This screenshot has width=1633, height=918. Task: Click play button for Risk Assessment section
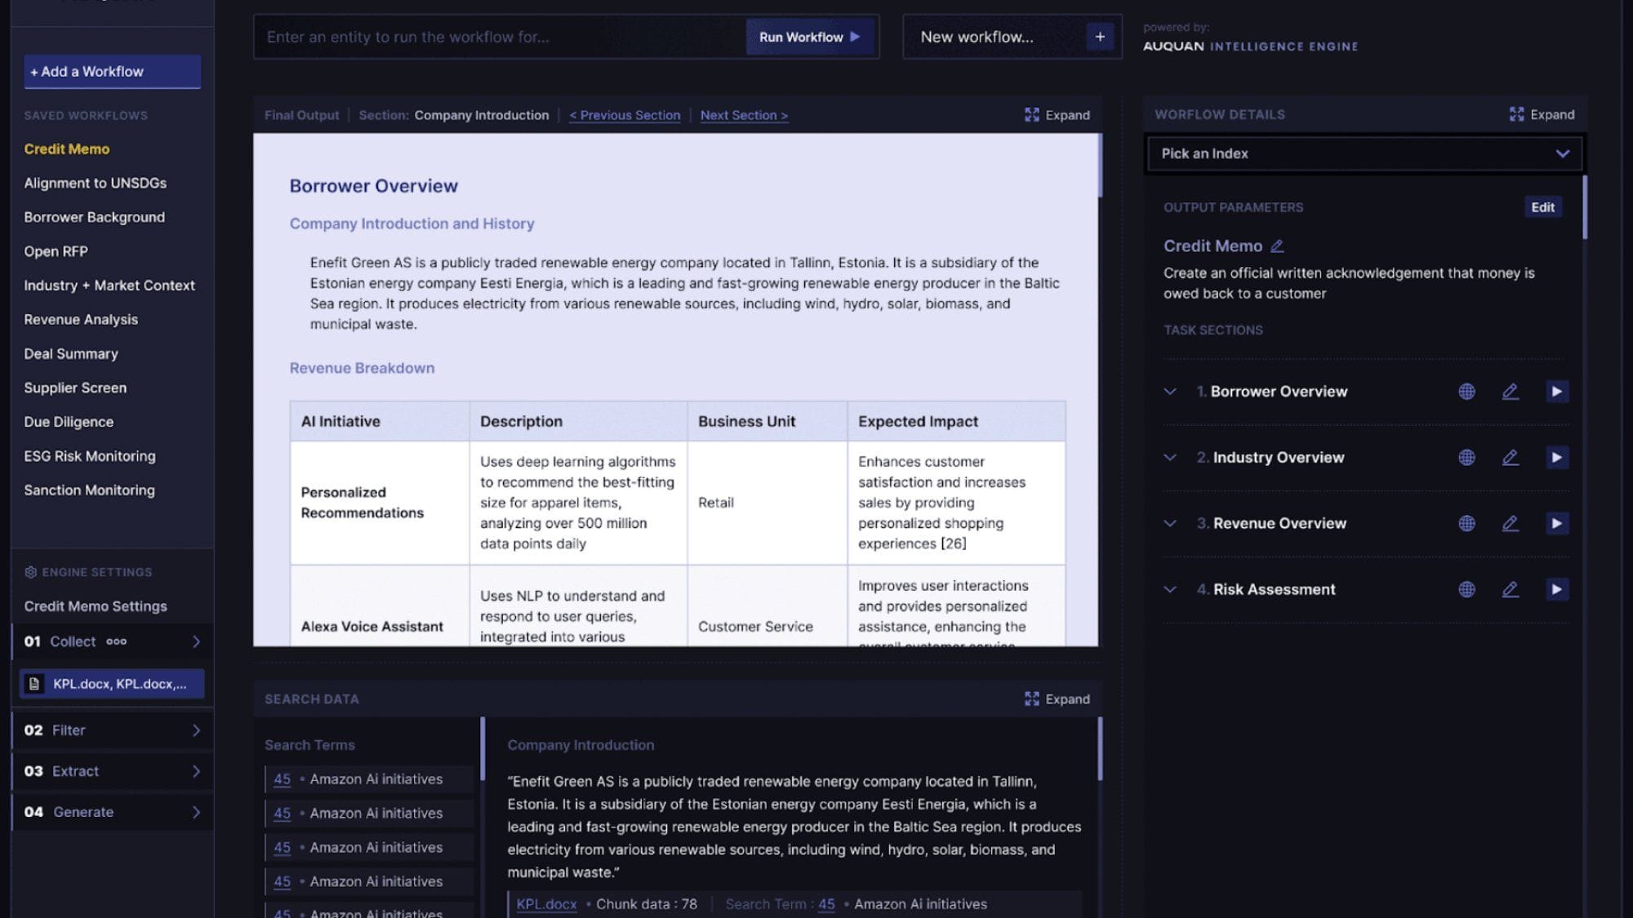1556,590
